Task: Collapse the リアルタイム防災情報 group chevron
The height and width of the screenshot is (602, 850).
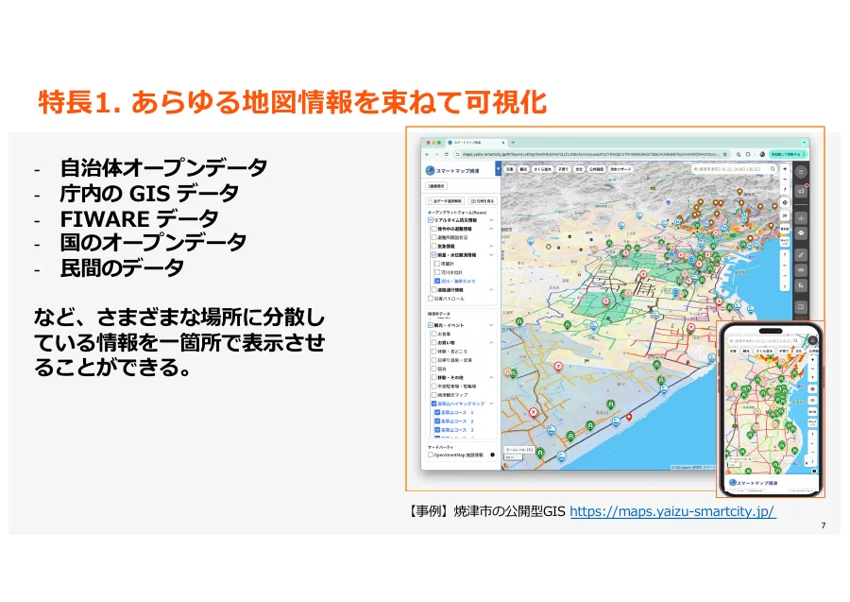Action: click(x=491, y=220)
